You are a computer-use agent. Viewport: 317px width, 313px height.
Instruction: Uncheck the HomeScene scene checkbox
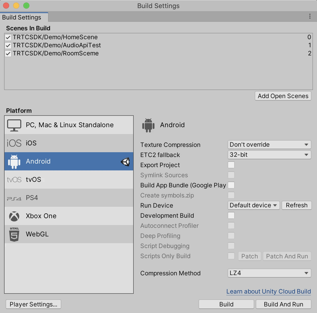pos(8,37)
